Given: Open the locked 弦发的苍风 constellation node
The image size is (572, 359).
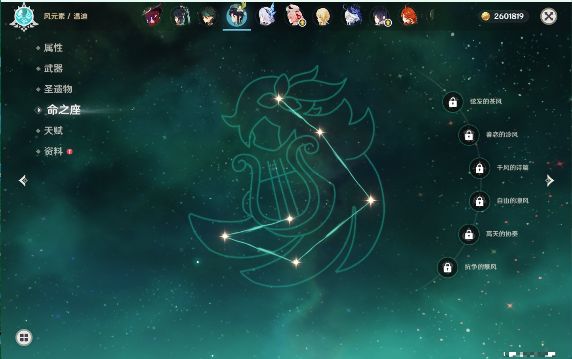Looking at the screenshot, I should [x=453, y=102].
